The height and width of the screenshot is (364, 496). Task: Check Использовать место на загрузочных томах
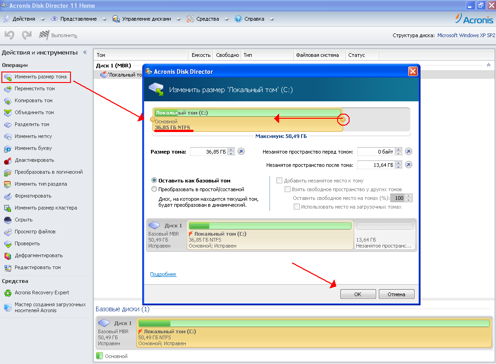coord(297,207)
